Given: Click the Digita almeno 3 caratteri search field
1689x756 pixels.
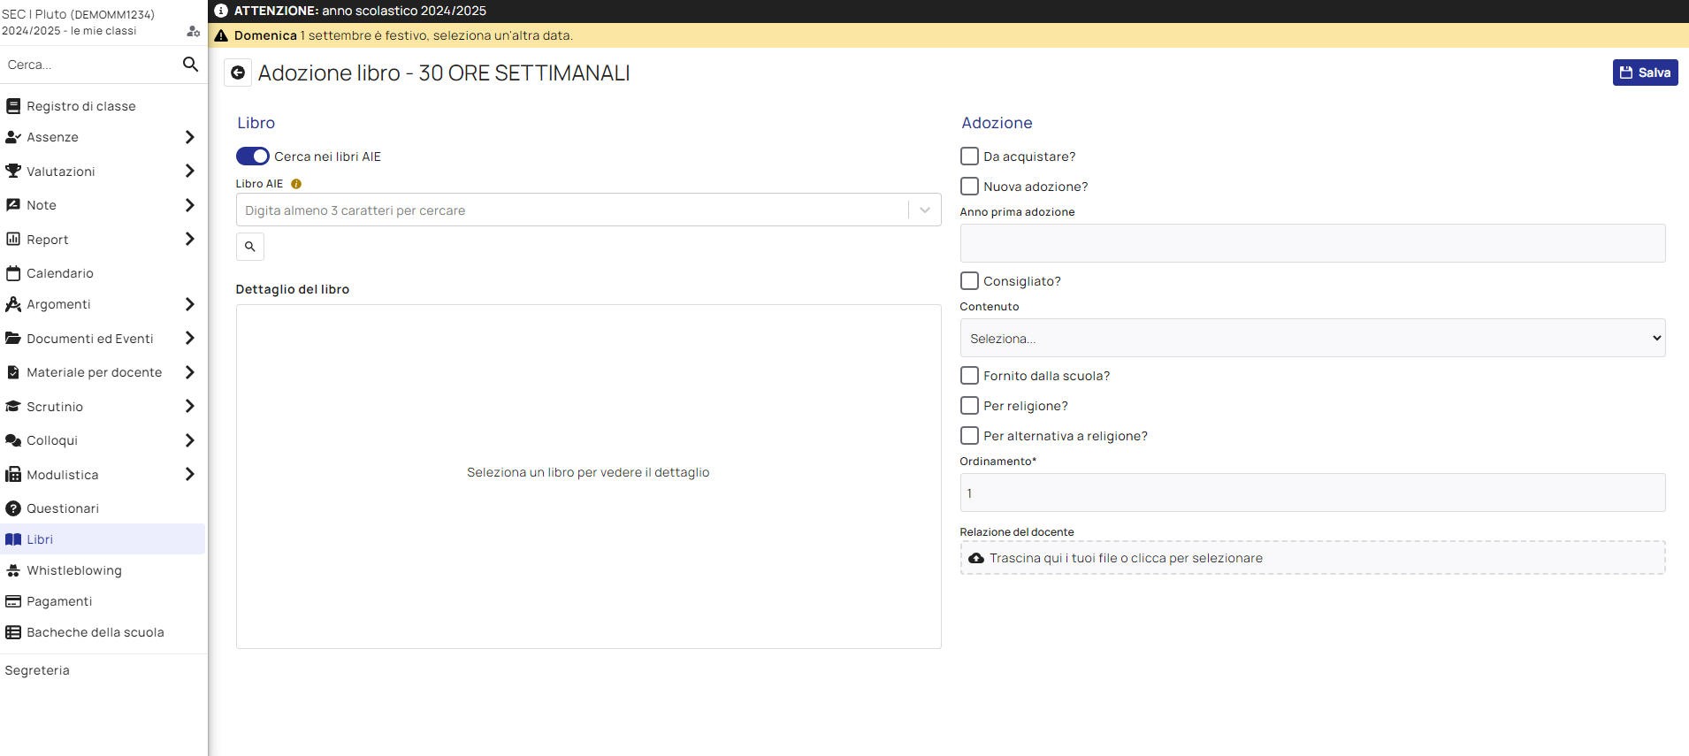Looking at the screenshot, I should pyautogui.click(x=571, y=210).
